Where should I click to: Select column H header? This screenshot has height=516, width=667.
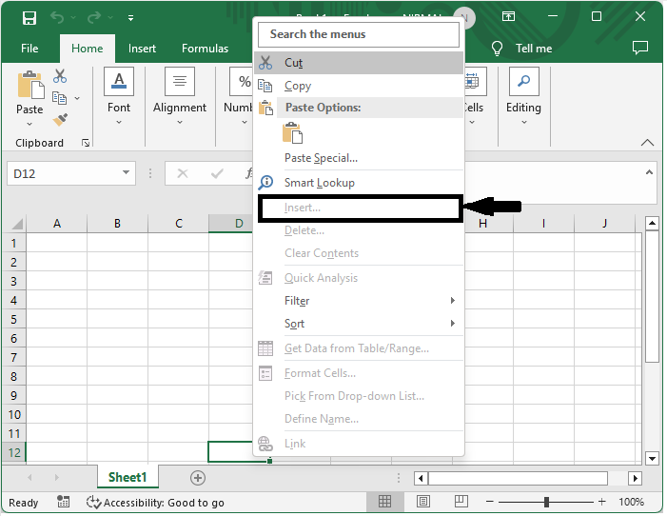pyautogui.click(x=482, y=224)
